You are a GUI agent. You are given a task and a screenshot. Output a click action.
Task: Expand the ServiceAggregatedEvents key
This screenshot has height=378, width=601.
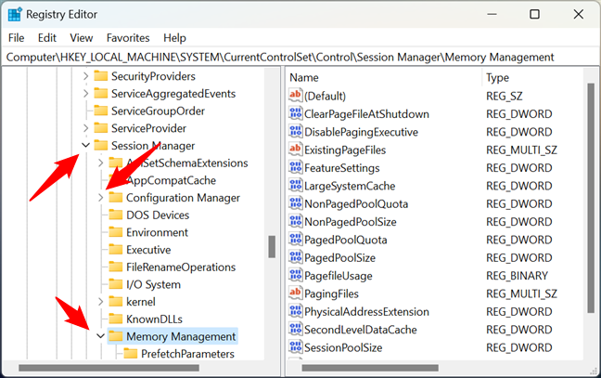click(x=86, y=93)
